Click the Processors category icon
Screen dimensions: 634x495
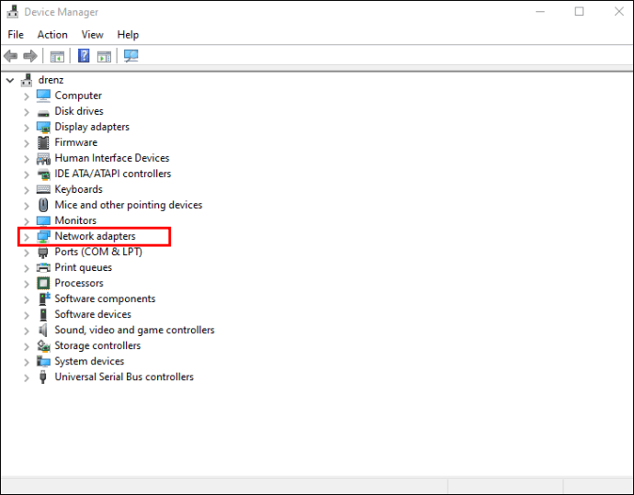click(x=43, y=283)
